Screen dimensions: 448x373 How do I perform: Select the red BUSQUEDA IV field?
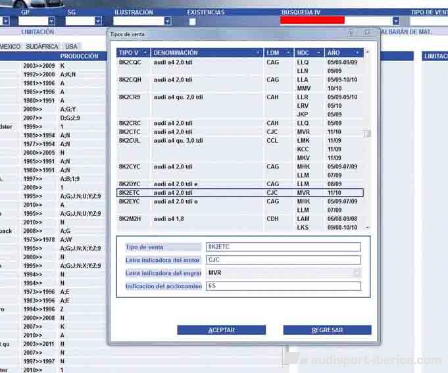click(312, 20)
